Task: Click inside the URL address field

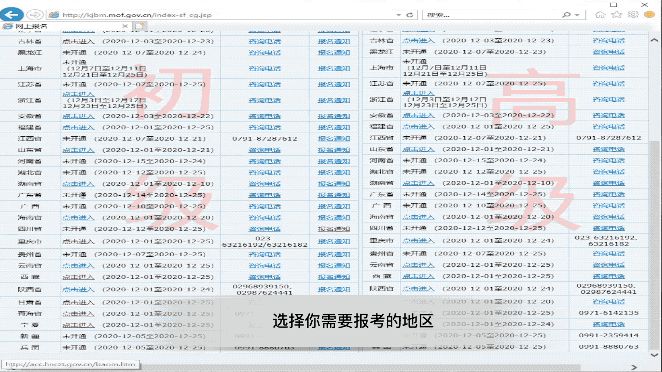Action: tap(207, 14)
